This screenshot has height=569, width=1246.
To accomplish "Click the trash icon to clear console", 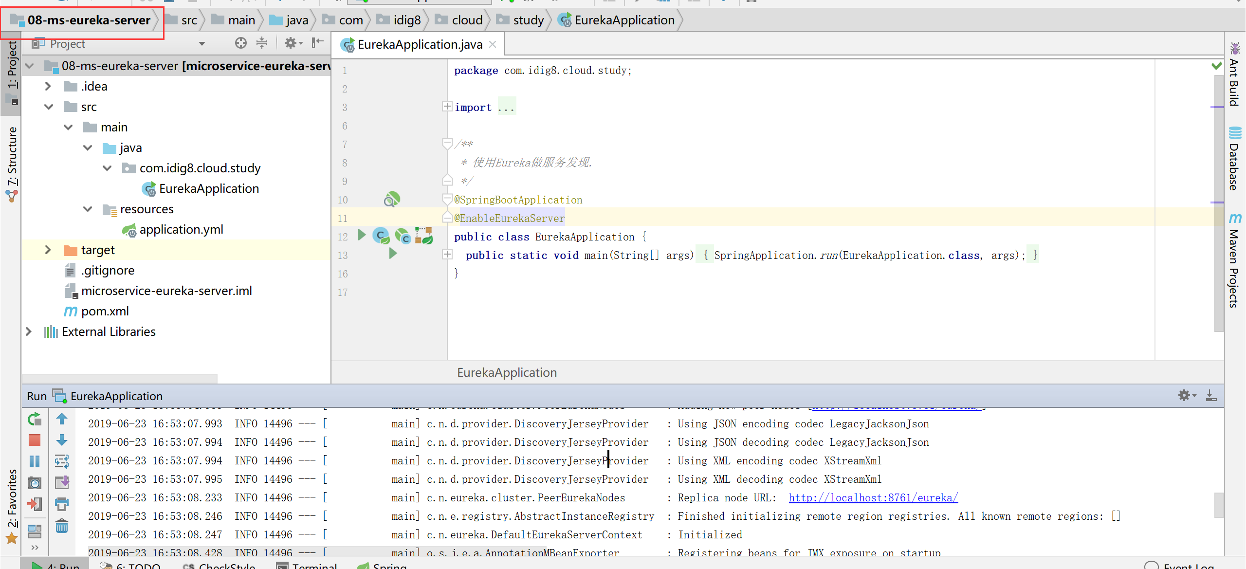I will (x=62, y=526).
